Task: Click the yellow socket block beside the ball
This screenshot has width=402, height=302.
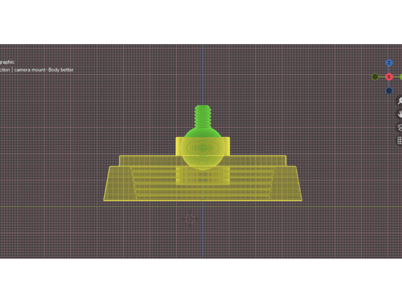Action: [227, 144]
